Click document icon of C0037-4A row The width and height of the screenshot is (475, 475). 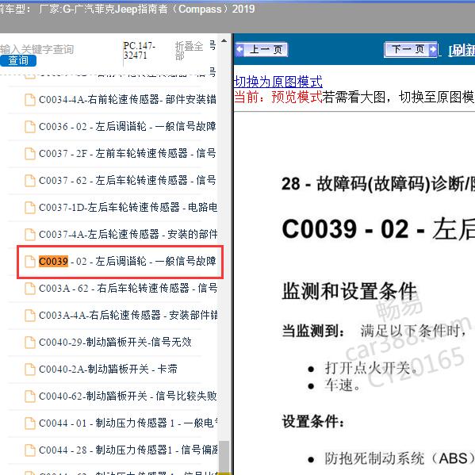tap(29, 235)
